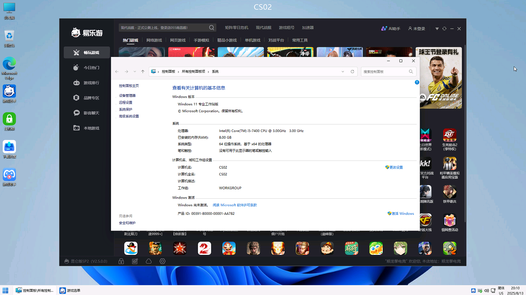526x295 pixels.
Task: Click 系统保护 in Control Panel sidebar
Action: click(x=126, y=109)
